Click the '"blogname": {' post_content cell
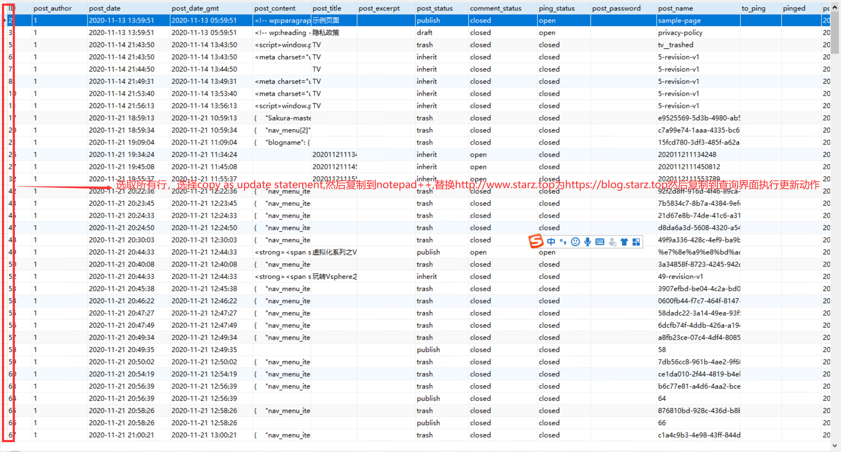Viewport: 841px width, 452px height. pyautogui.click(x=282, y=142)
